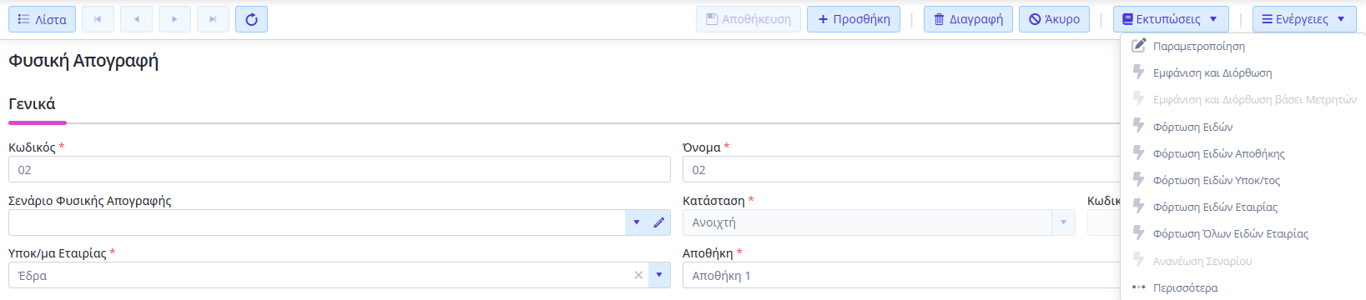Image resolution: width=1366 pixels, height=300 pixels.
Task: Open the Περισσότερα menu entry
Action: point(1185,287)
